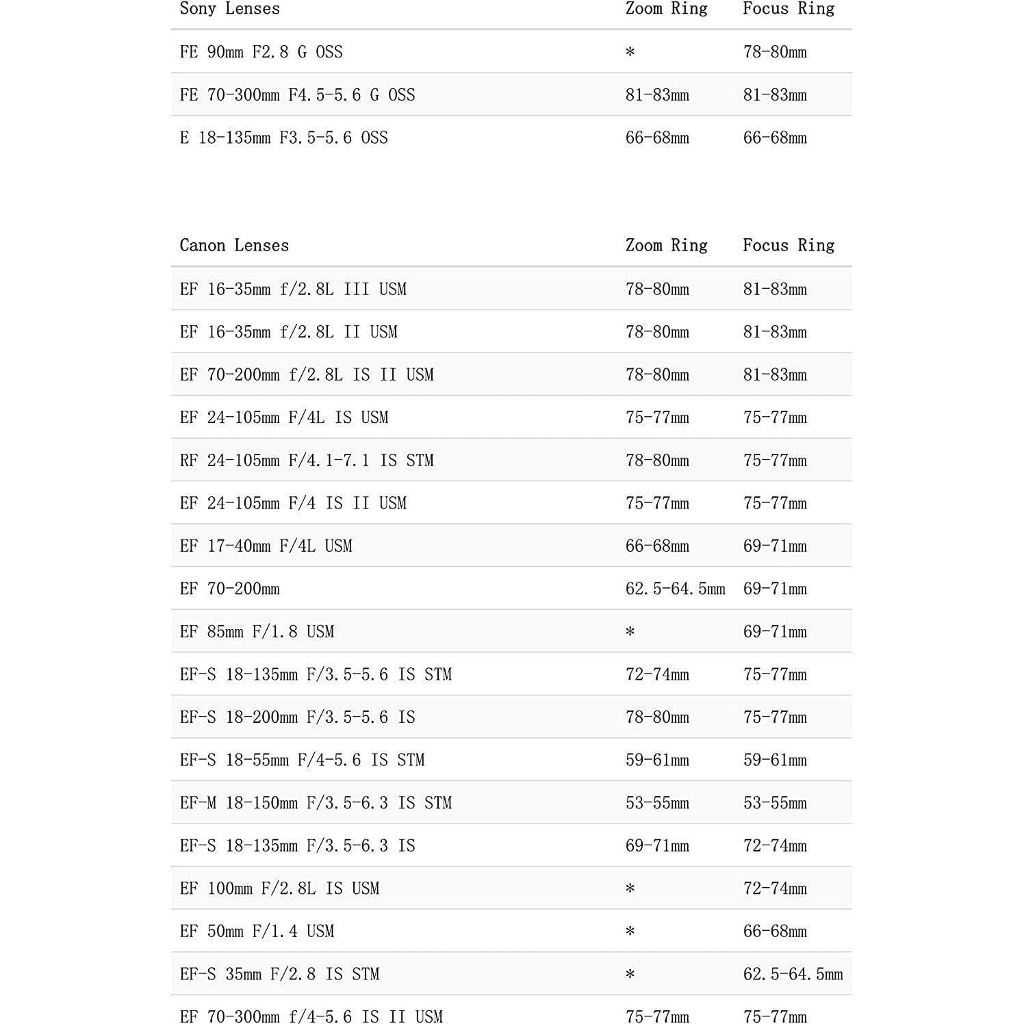
Task: Click the EF 100mm F/2.8L IS USM lens name
Action: (x=279, y=888)
